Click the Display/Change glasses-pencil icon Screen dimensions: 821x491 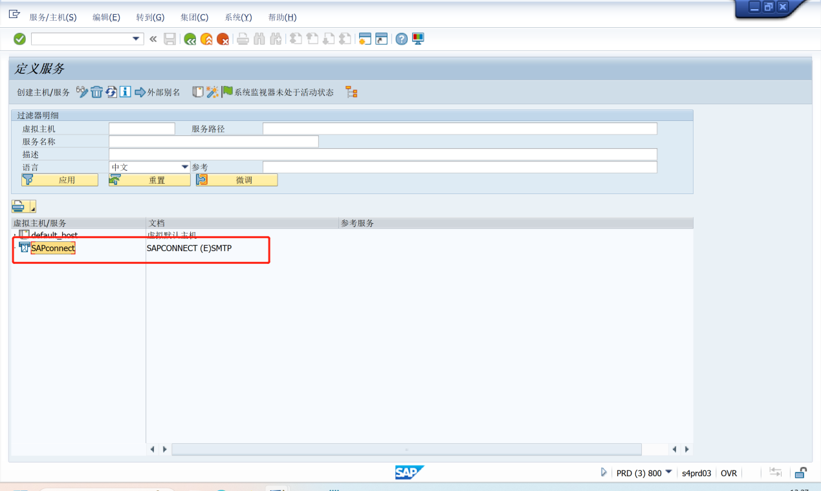82,92
